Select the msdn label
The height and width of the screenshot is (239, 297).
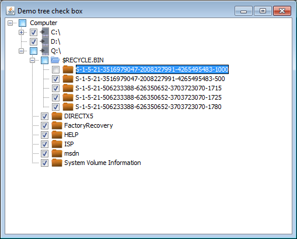pyautogui.click(x=72, y=153)
